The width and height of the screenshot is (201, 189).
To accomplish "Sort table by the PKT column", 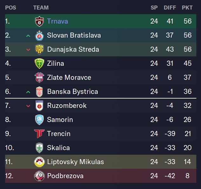I will pos(187,8).
